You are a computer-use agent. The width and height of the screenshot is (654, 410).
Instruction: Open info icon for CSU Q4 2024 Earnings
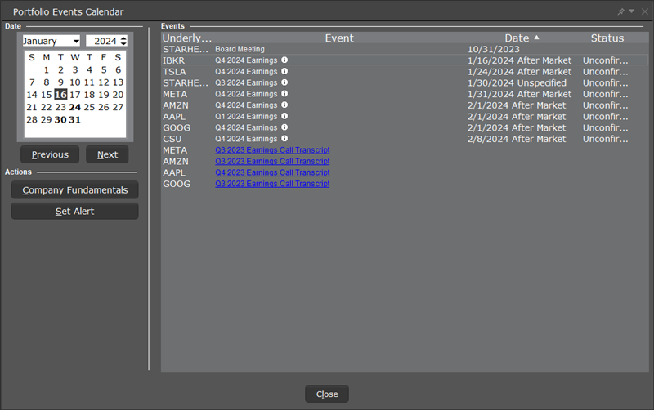point(284,139)
